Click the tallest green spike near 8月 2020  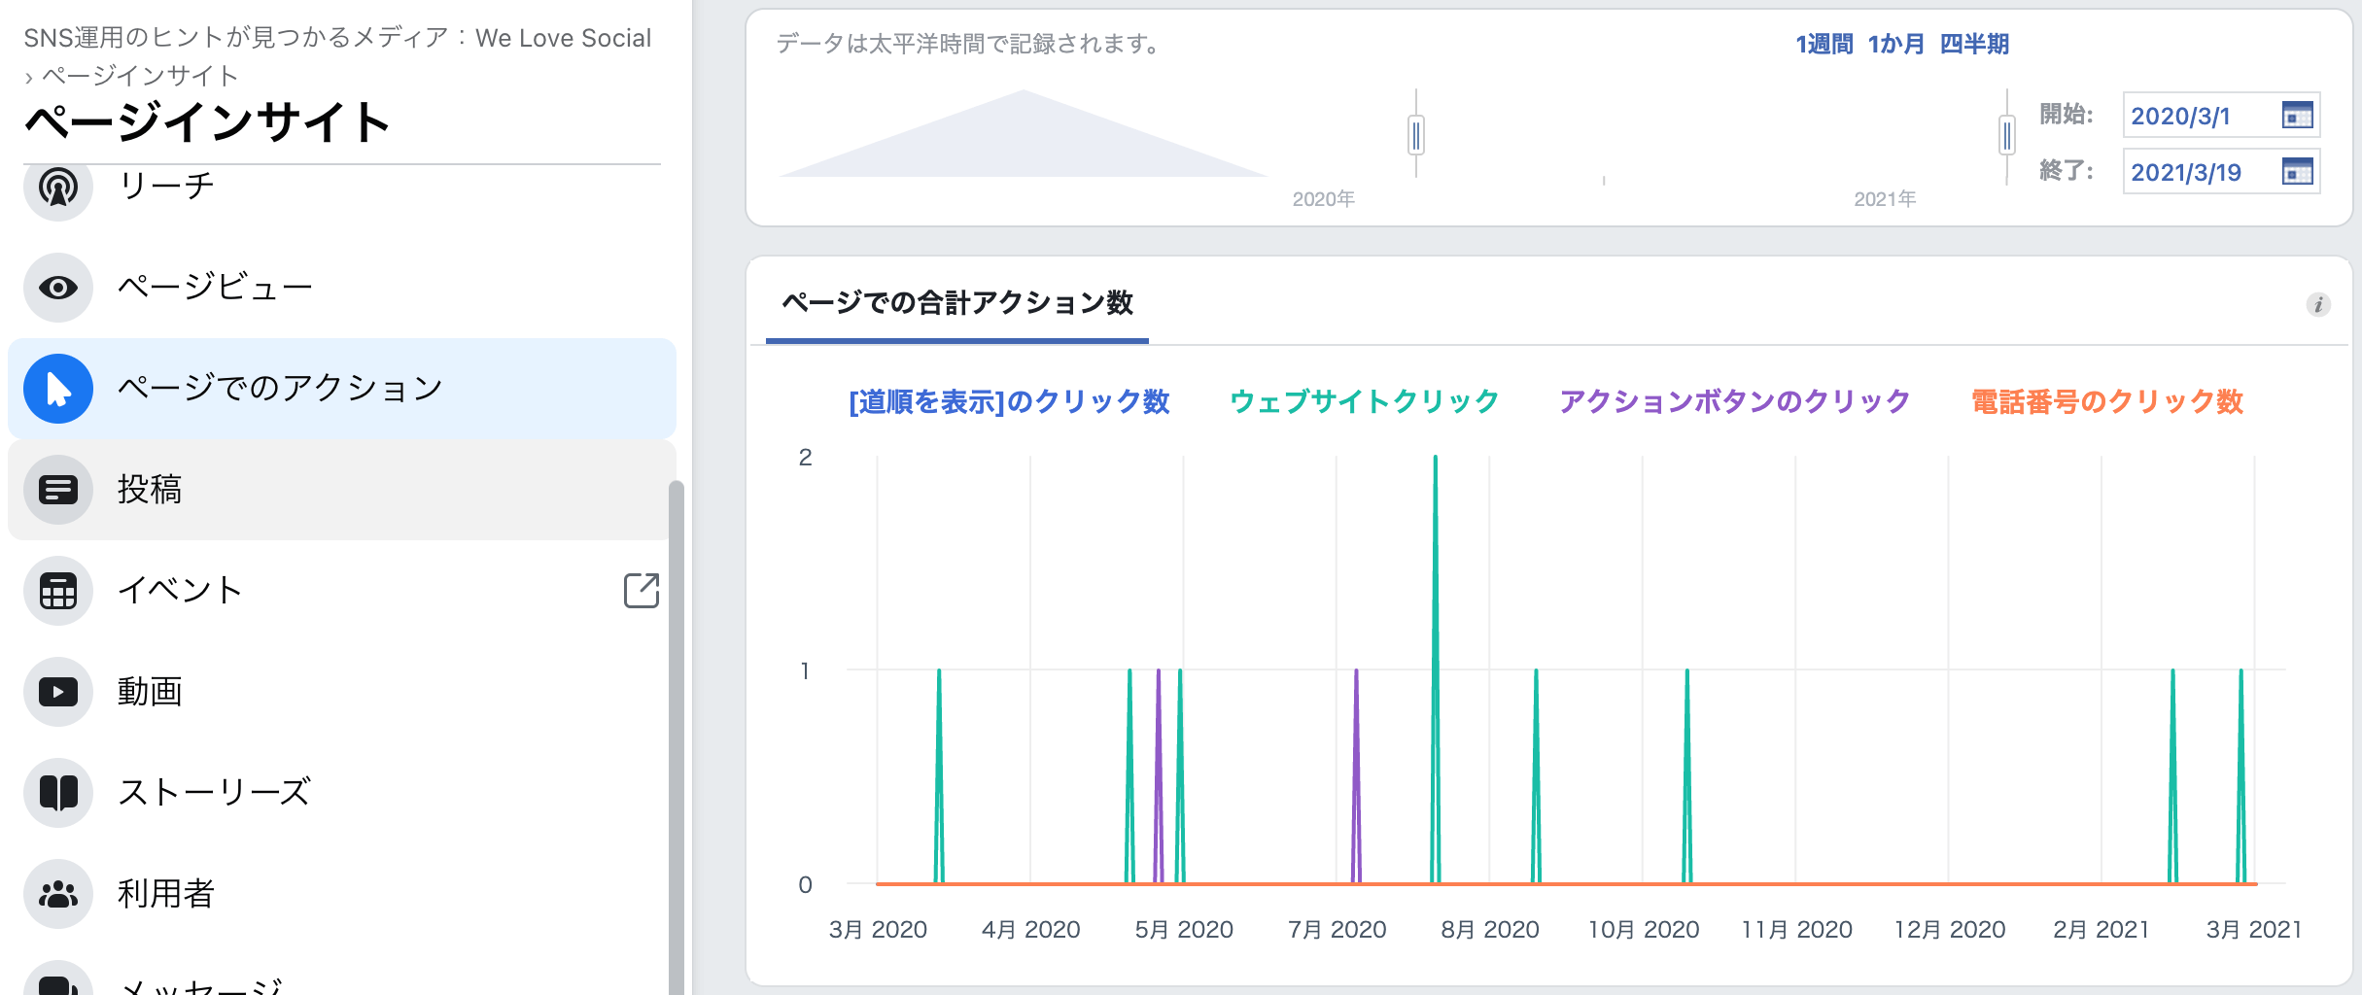point(1436,669)
